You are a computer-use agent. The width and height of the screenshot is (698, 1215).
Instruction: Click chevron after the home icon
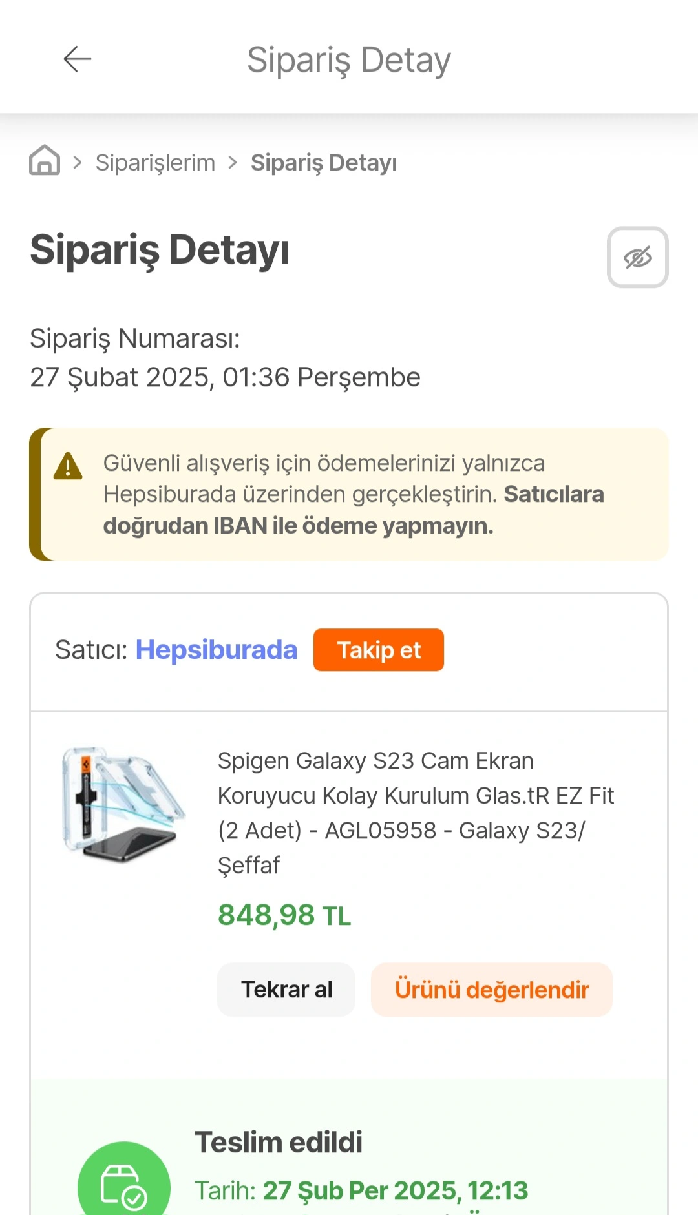click(x=78, y=163)
